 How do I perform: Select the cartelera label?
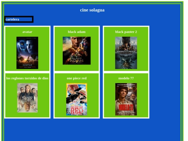coord(12,19)
